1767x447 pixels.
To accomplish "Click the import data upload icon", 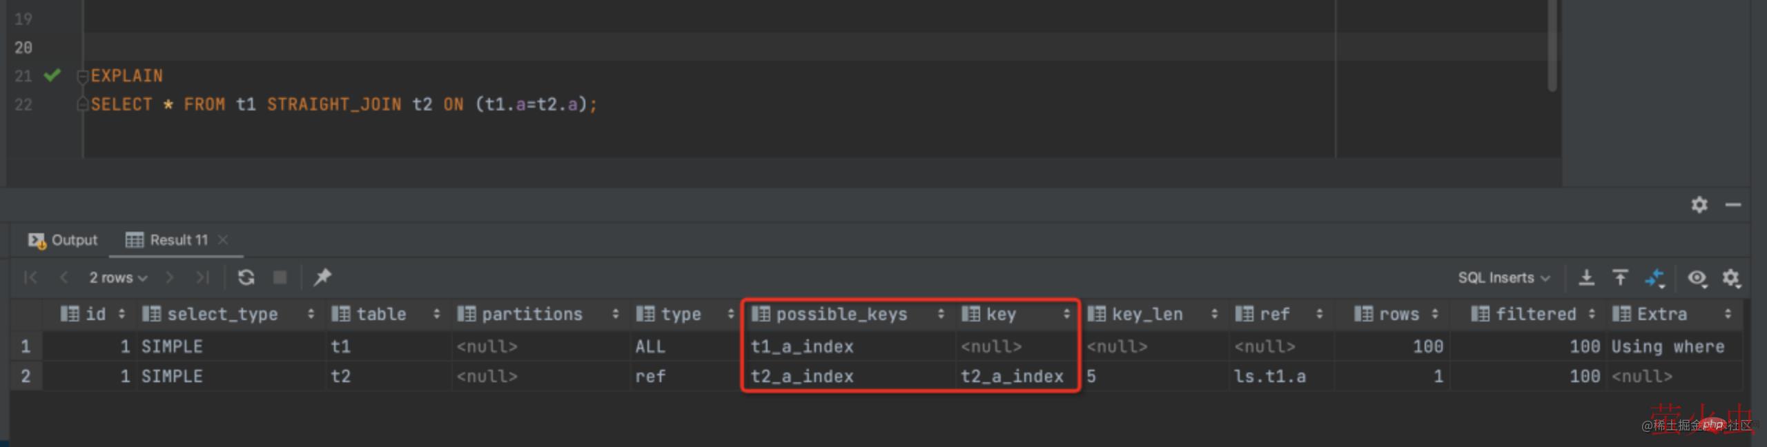I will pyautogui.click(x=1620, y=278).
